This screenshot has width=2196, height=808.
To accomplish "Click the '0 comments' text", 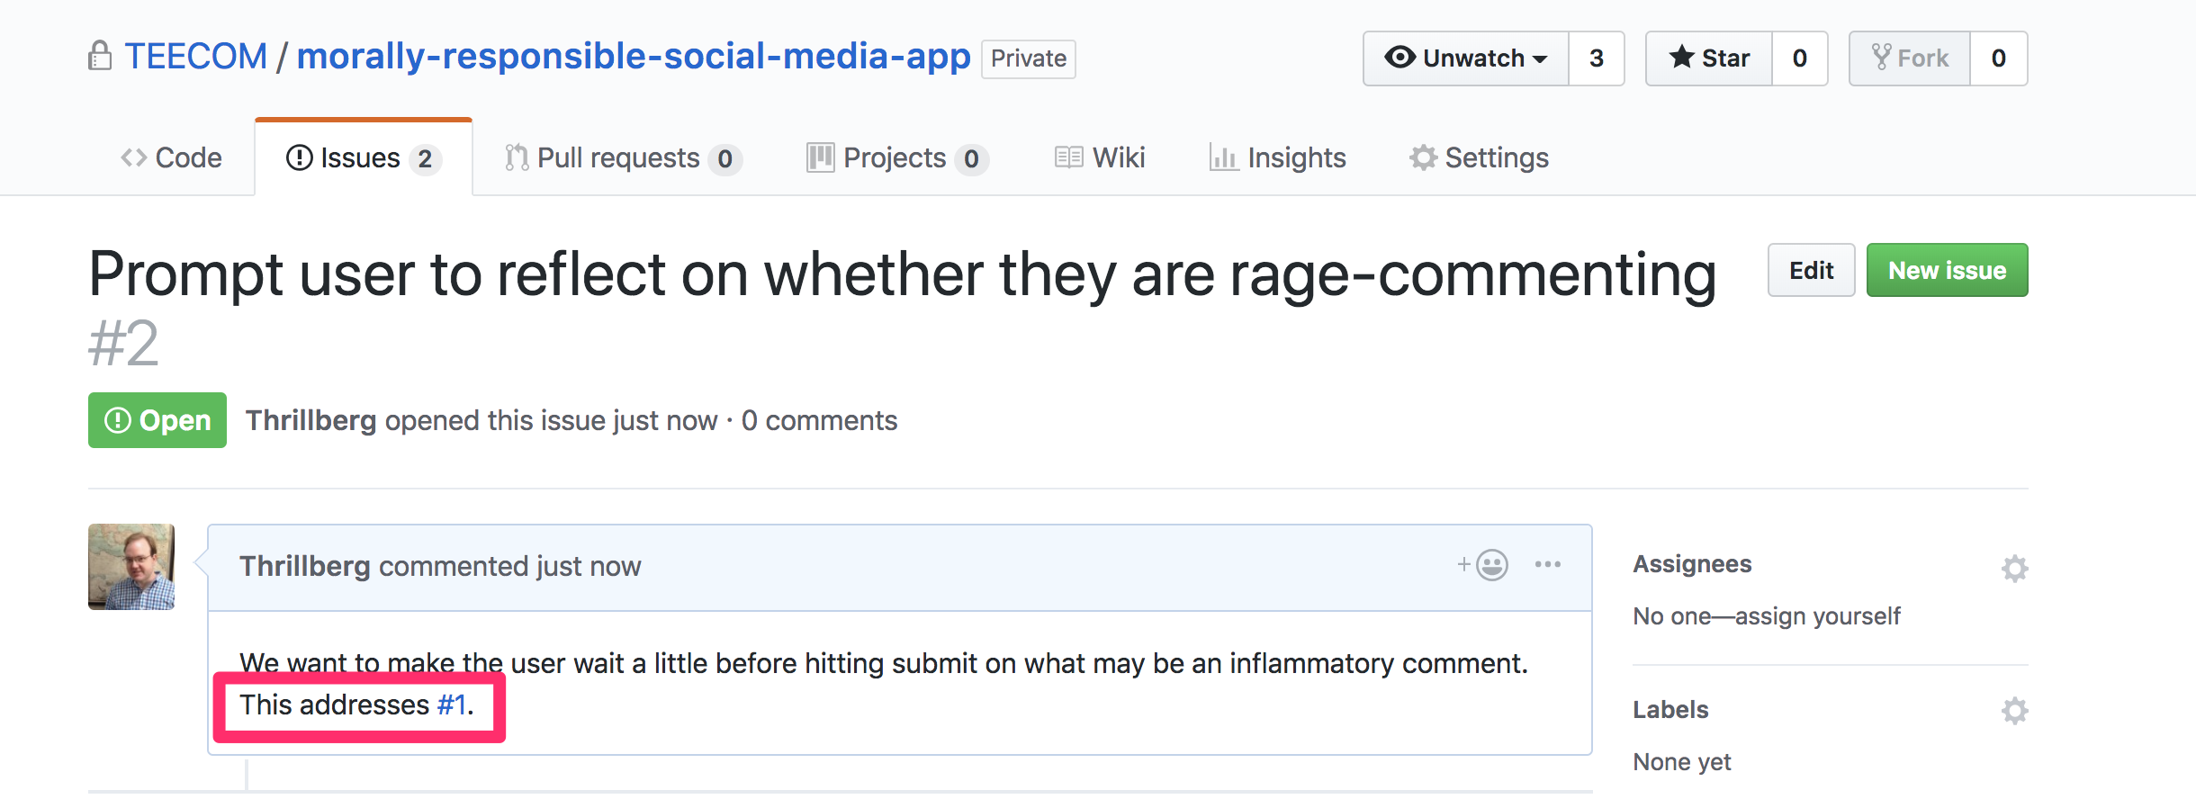I will pos(819,420).
